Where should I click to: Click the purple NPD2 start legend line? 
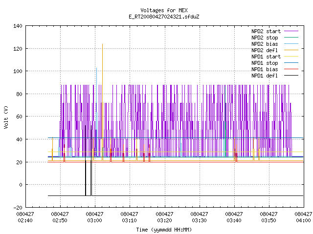pos(291,31)
